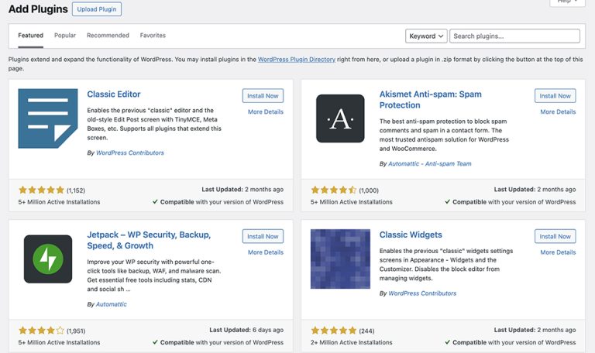
Task: Open More Details for Akismet
Action: 558,111
